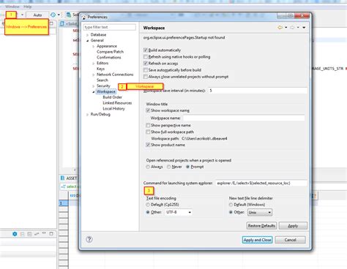347x269 pixels.
Task: Click Apply and Close button
Action: (x=257, y=240)
